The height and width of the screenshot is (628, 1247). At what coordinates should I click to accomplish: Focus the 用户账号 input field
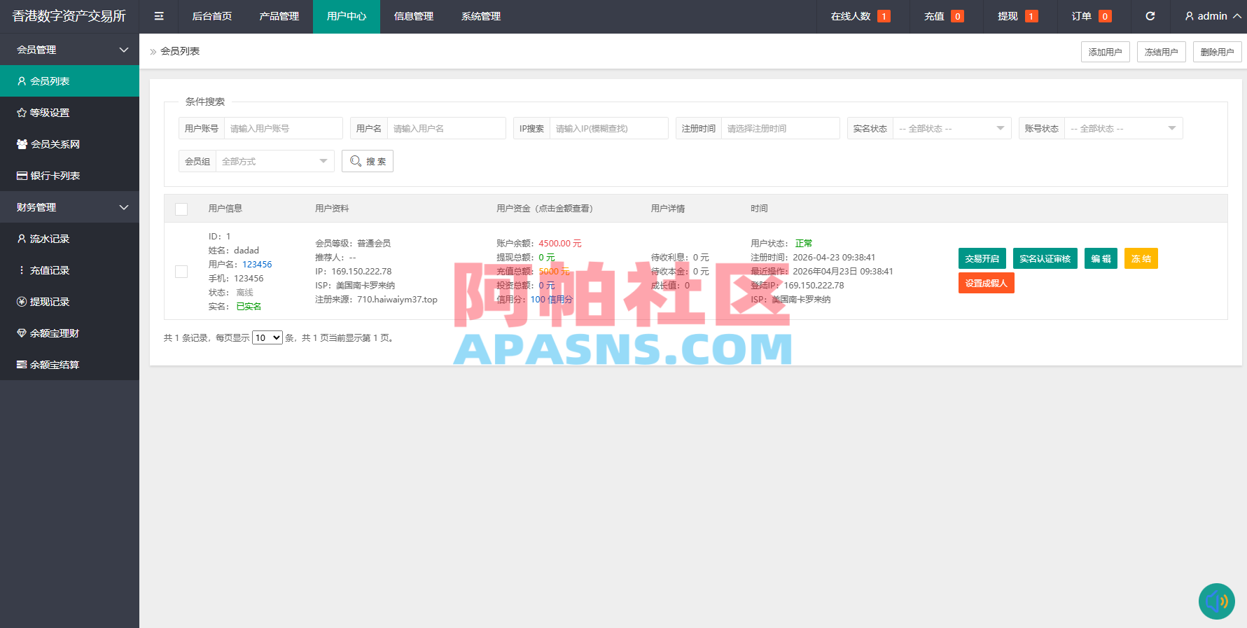(x=283, y=129)
